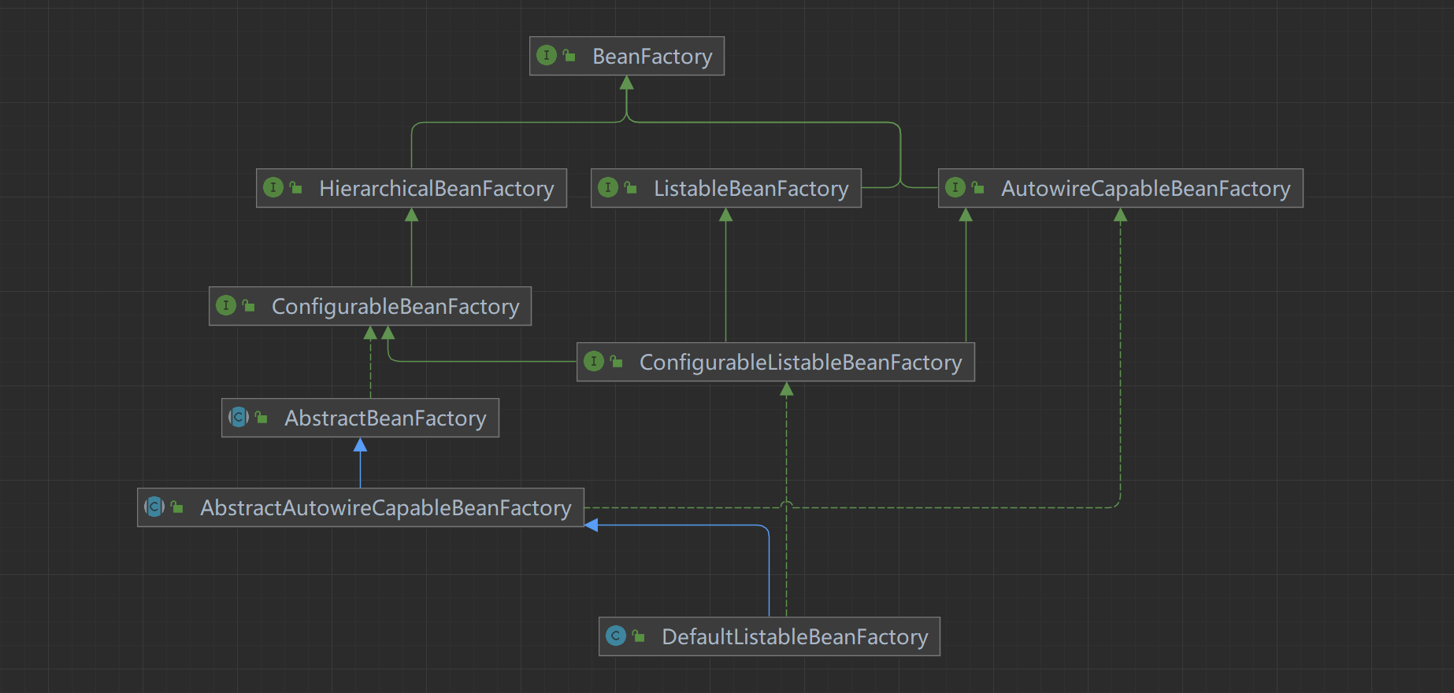
Task: Click visibility lock icon of AutowireCapableBeanFactory
Action: tap(978, 187)
